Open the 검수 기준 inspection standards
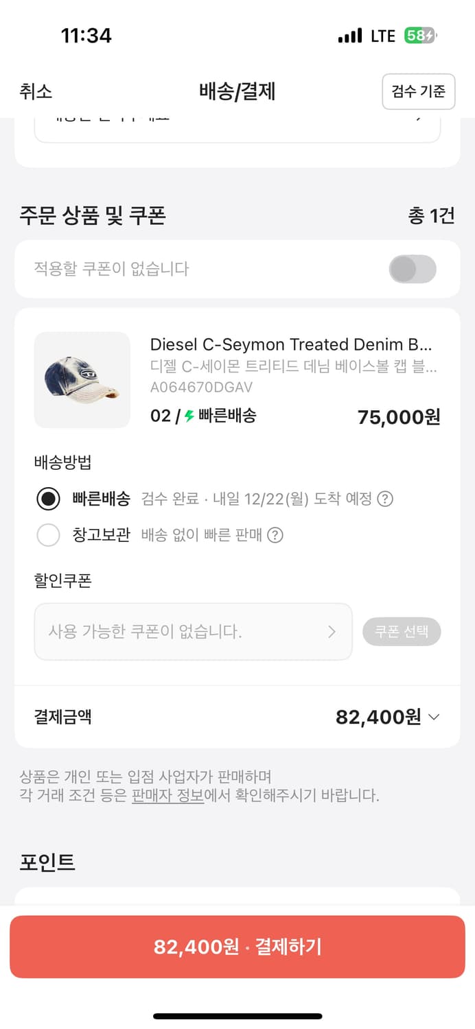Viewport: 475px width, 1029px height. pyautogui.click(x=419, y=91)
